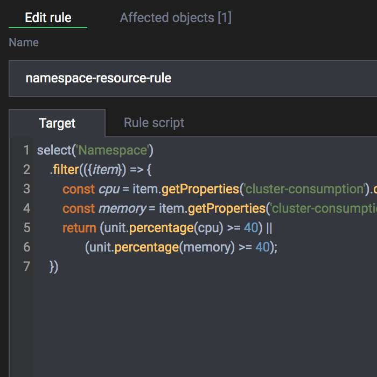The image size is (377, 377).
Task: Click line number 2 in gutter
Action: coord(26,170)
